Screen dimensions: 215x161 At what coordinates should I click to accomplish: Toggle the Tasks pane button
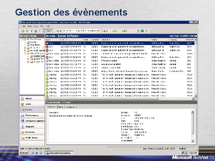pyautogui.click(x=47, y=31)
